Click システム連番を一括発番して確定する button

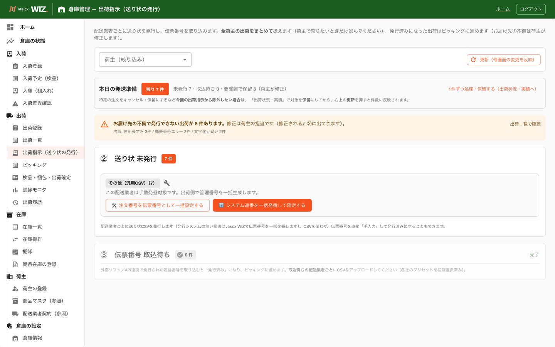coord(262,205)
